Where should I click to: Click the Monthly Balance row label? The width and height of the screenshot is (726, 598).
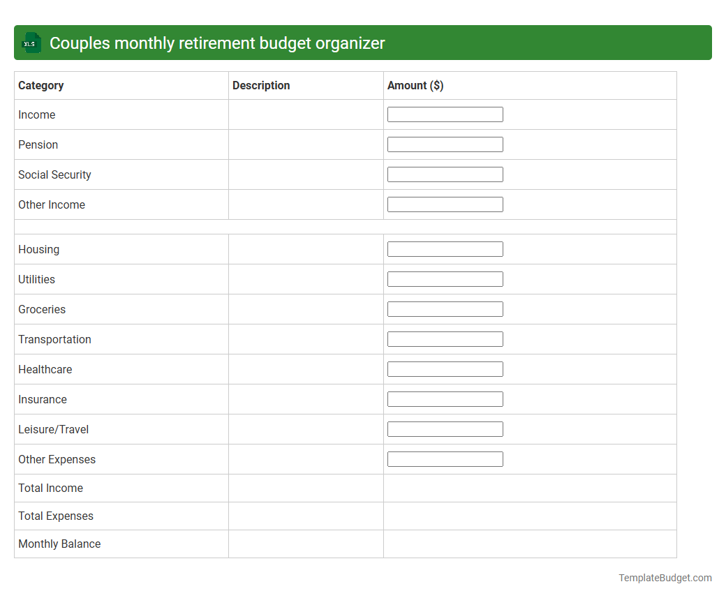click(59, 544)
